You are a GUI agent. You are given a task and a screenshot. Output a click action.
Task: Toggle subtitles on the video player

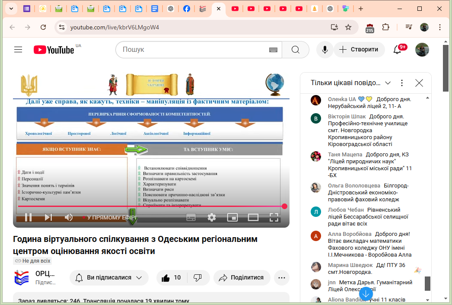coord(191,217)
